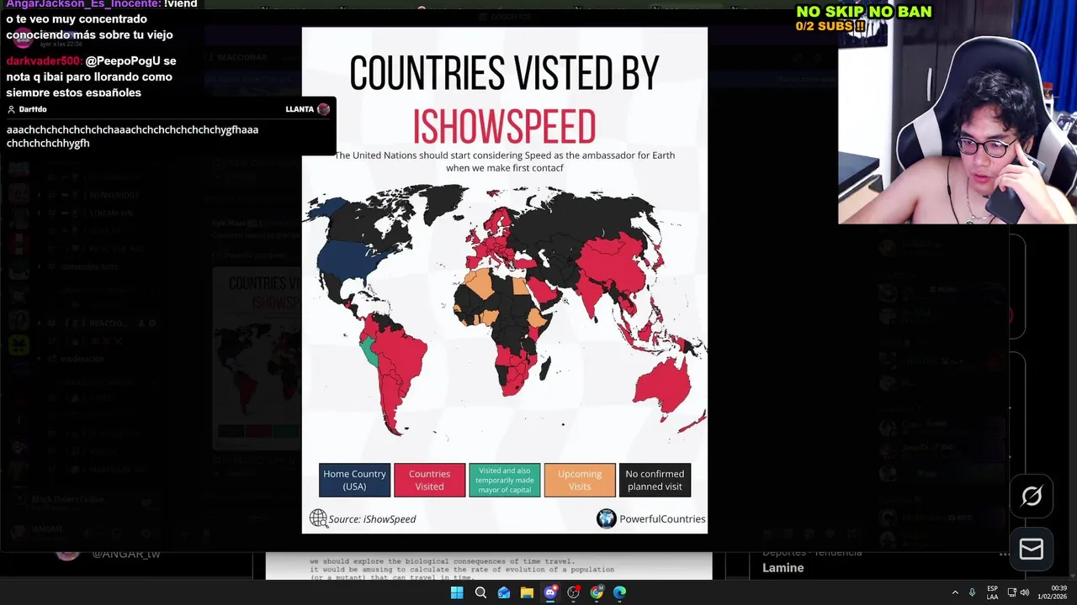Click the ISHOWSPEED red title text
This screenshot has height=605, width=1077.
click(x=504, y=127)
